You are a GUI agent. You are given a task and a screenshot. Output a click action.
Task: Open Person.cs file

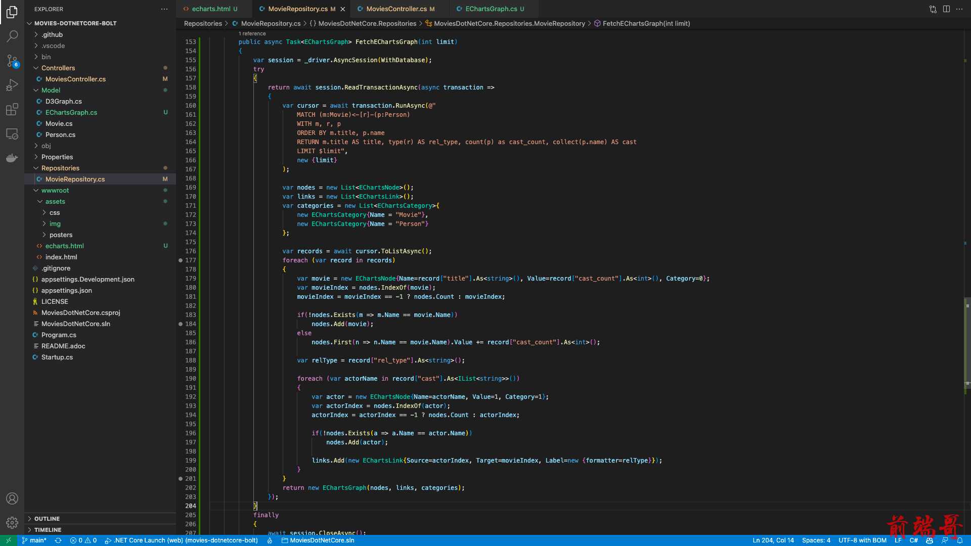100,134
